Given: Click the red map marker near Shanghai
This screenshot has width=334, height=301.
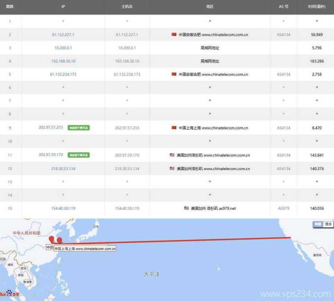Looking at the screenshot, I should (58, 241).
